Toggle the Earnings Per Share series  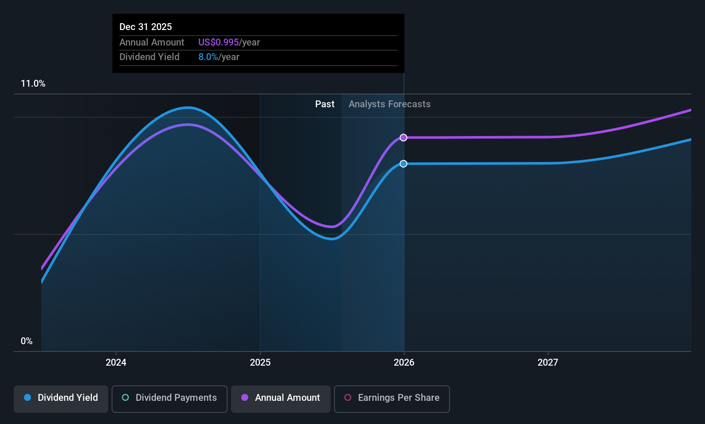(x=392, y=399)
